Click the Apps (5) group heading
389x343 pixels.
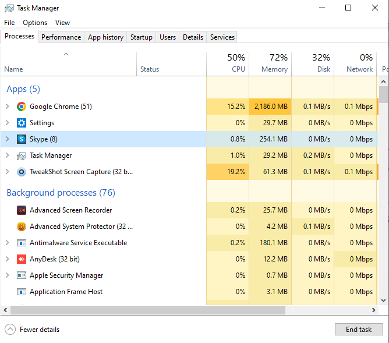[x=23, y=89]
